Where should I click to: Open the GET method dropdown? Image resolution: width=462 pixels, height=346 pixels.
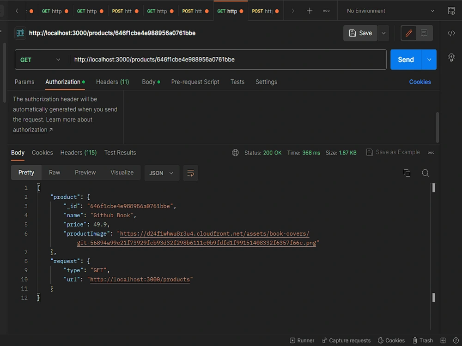[x=41, y=60]
